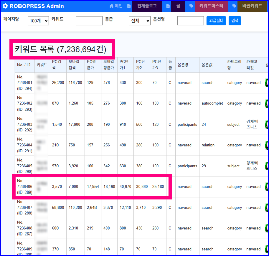Image resolution: width=269 pixels, height=256 pixels.
Task: Click the 키워드 목록 (7,236,694건) heading
Action: 61,49
